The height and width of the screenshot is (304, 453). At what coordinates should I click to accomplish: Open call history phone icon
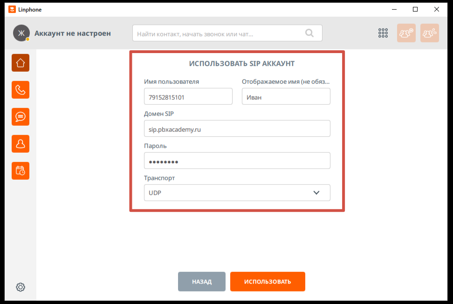(x=21, y=90)
